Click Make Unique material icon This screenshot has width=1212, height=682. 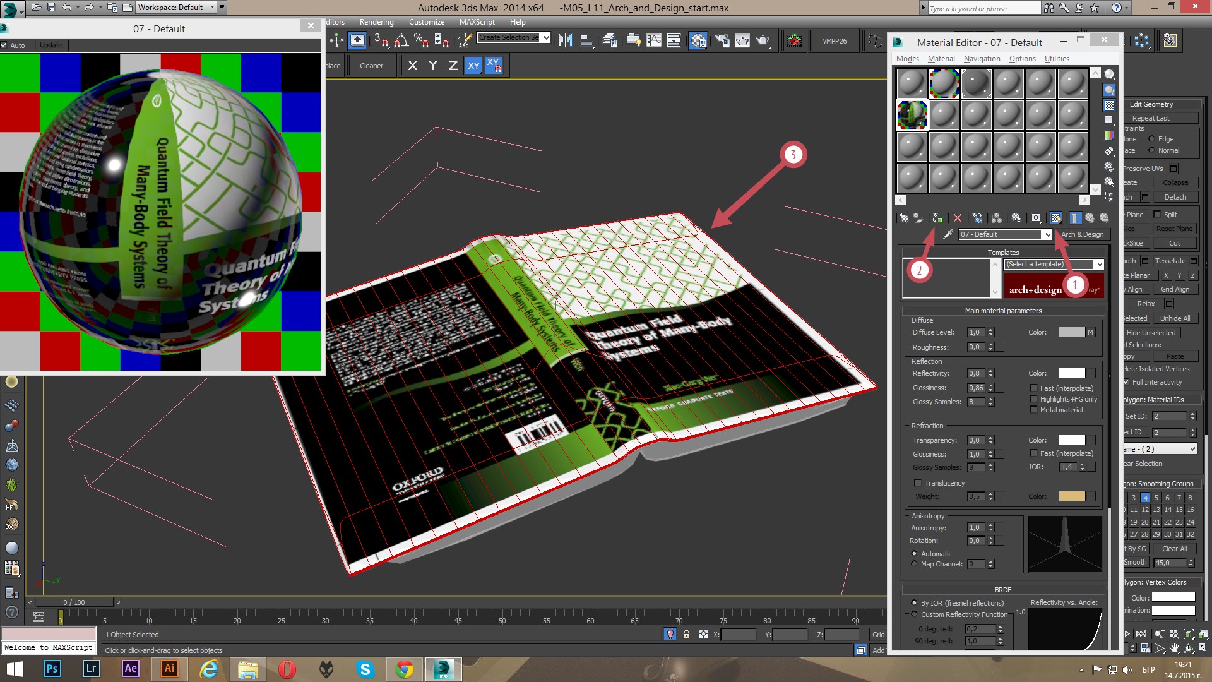(x=997, y=218)
